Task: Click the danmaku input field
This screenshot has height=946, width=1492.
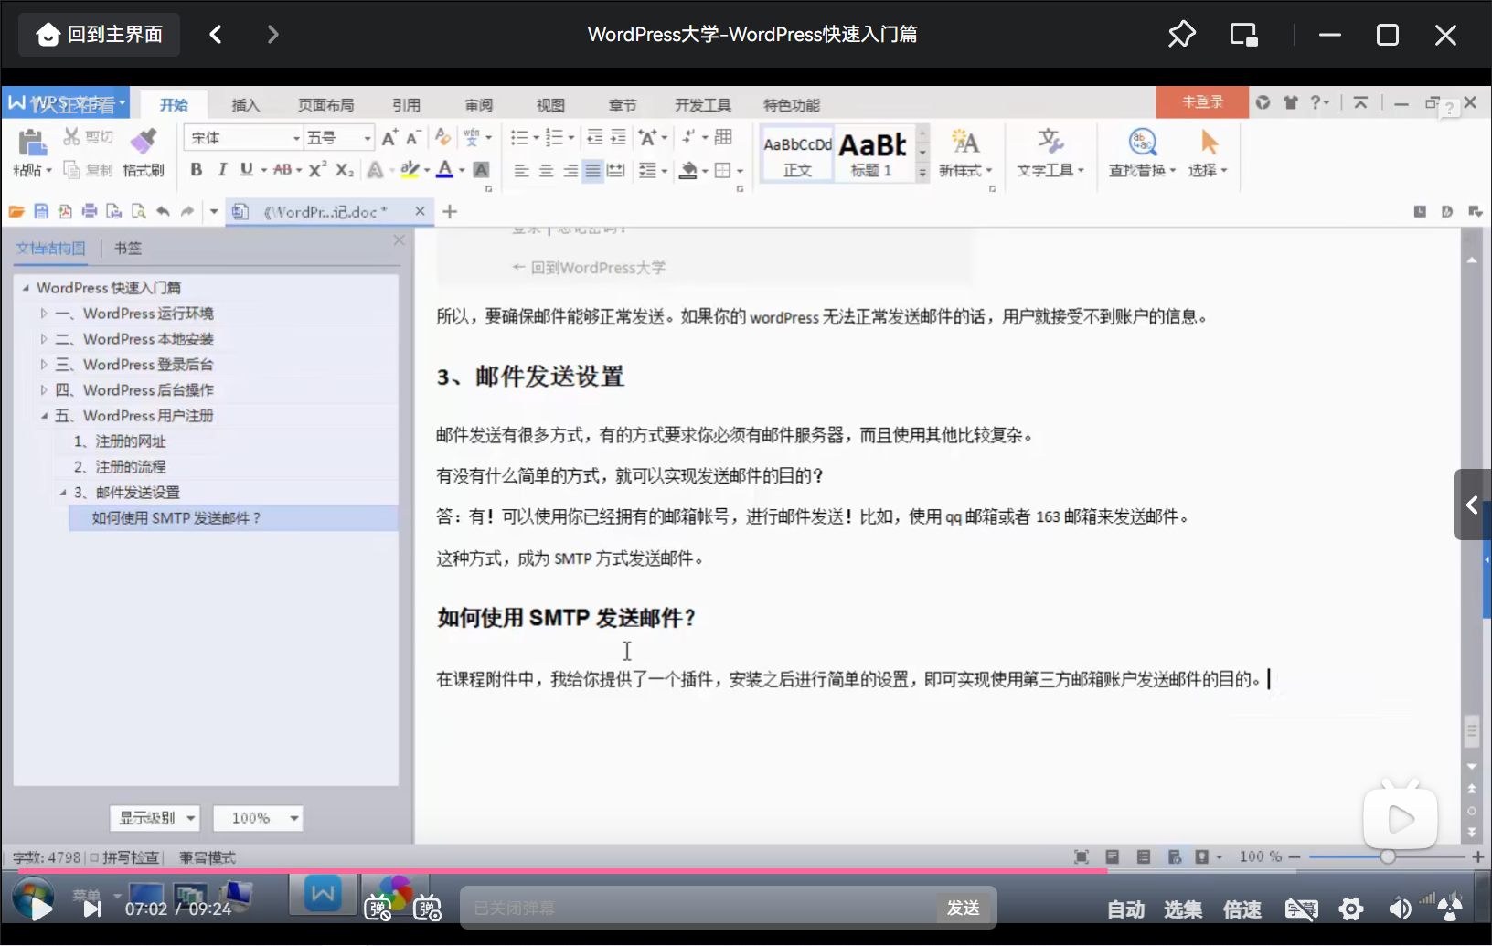Action: click(699, 908)
